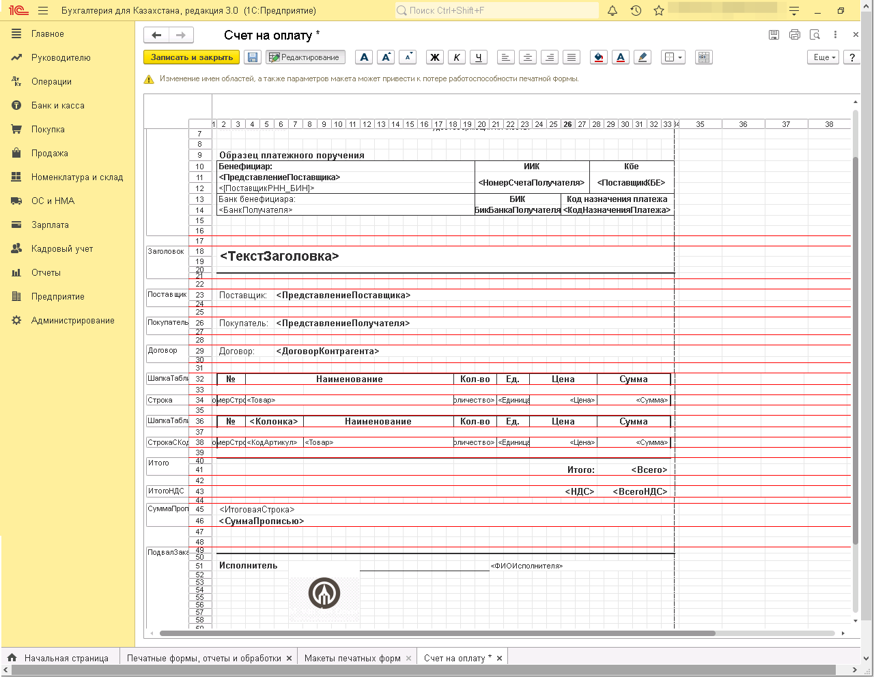Screen dimensions: 874x677
Task: Open the form's three-dot menu
Action: pyautogui.click(x=835, y=34)
